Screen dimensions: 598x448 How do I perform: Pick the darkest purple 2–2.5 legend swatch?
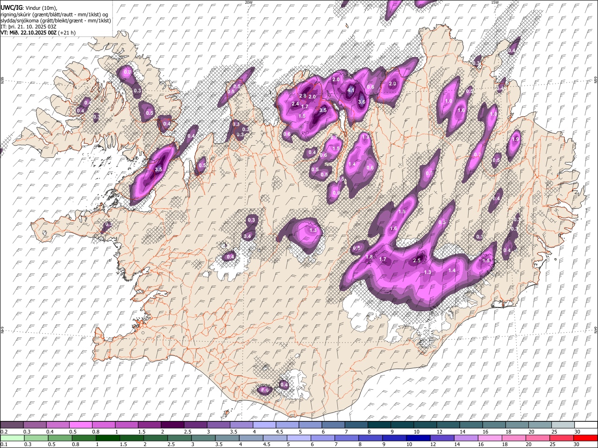pos(172,425)
